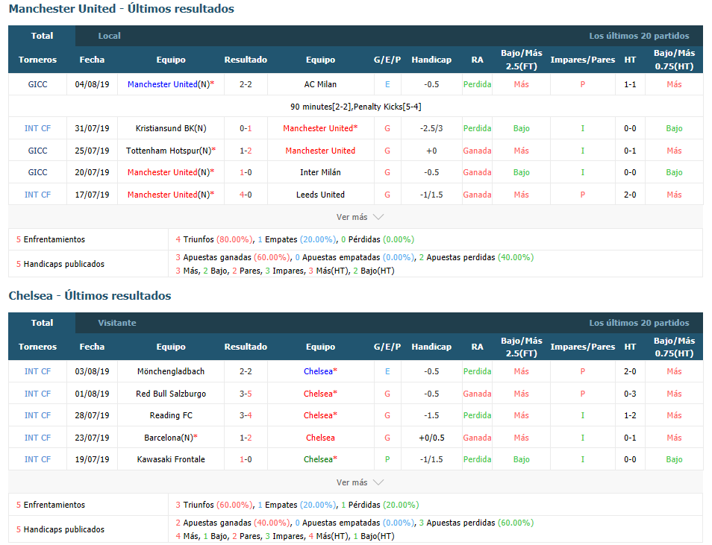
Task: Click the GICC tournament cell on 20/07/19
Action: tap(37, 172)
